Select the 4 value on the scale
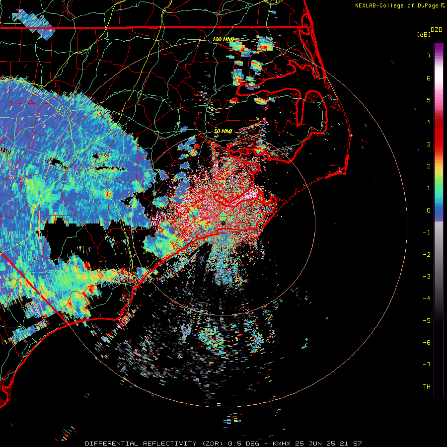 [x=429, y=122]
